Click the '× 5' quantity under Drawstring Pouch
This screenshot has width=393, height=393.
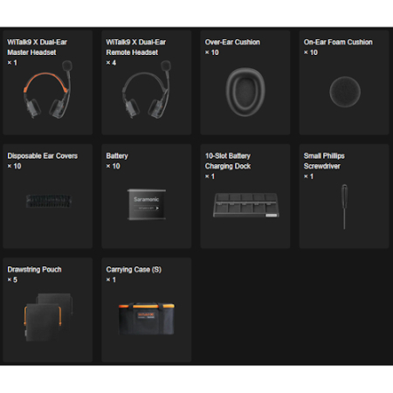tap(12, 279)
